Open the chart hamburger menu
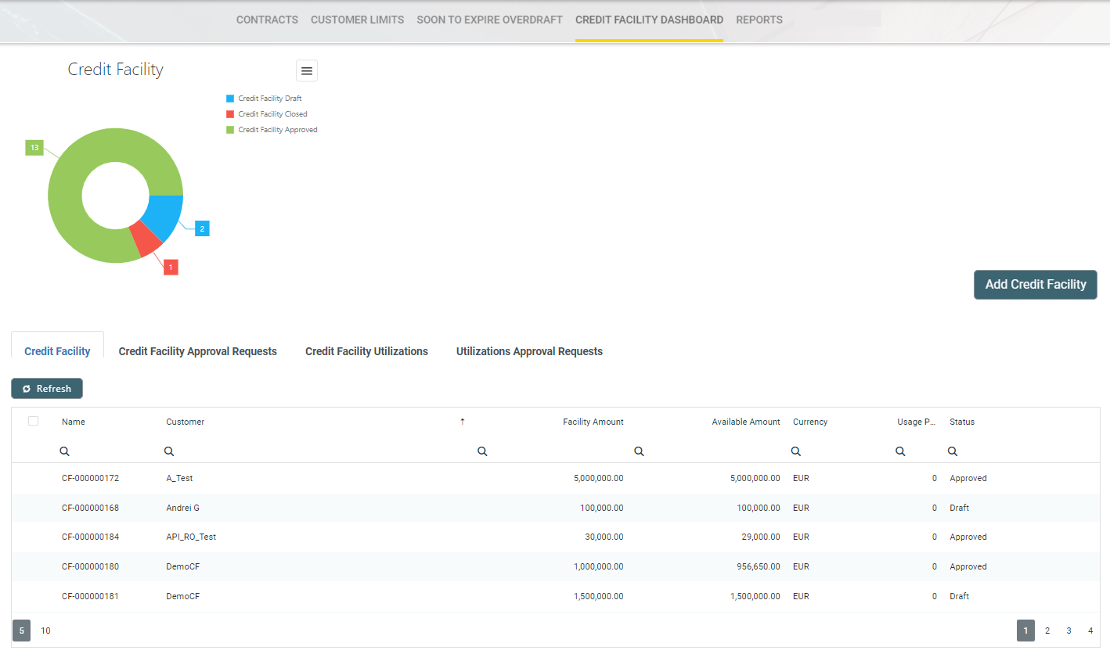Image resolution: width=1110 pixels, height=654 pixels. click(307, 70)
